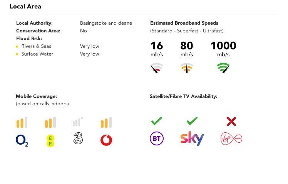The height and width of the screenshot is (184, 288).
Task: Click the red Vodafone logo
Action: pos(106,140)
